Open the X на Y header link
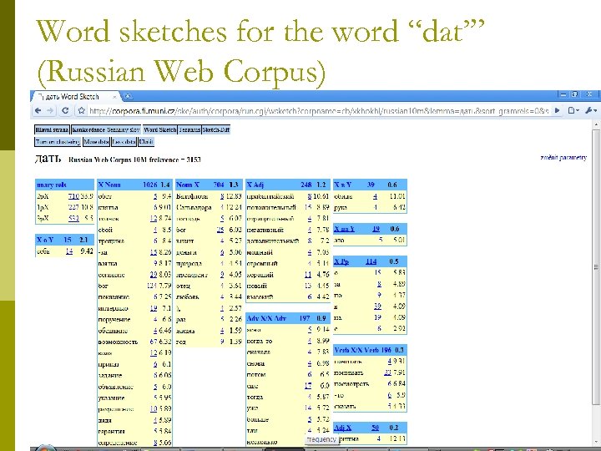This screenshot has width=601, height=451. click(344, 229)
